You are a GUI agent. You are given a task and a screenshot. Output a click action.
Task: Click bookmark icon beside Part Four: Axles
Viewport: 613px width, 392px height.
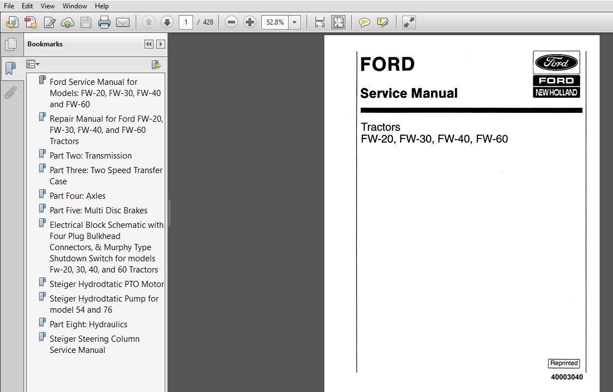click(42, 194)
